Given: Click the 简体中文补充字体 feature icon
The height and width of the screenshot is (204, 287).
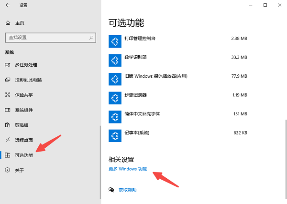Looking at the screenshot, I should [115, 116].
